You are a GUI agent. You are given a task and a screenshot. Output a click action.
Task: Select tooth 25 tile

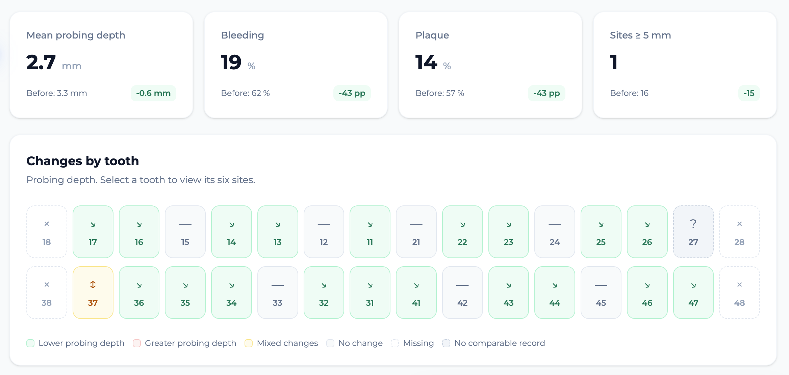click(x=601, y=232)
